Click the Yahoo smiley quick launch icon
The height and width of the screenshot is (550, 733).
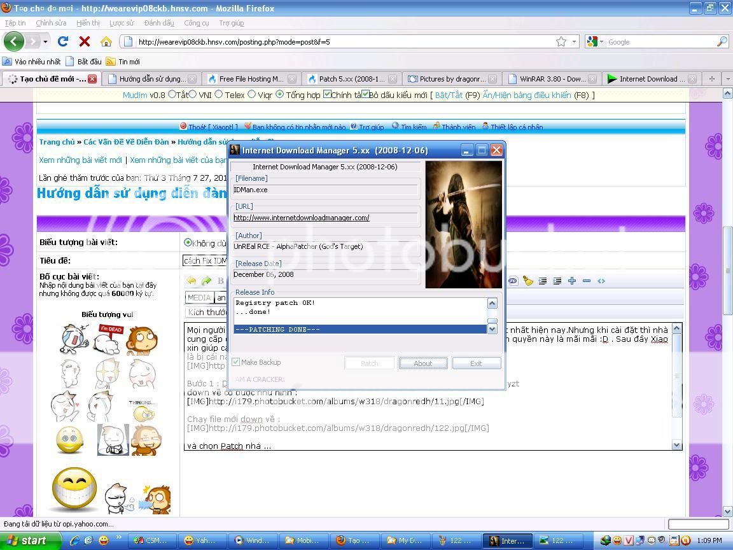click(x=103, y=540)
